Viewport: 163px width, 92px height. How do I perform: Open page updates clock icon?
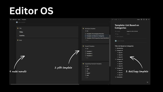click(144, 19)
